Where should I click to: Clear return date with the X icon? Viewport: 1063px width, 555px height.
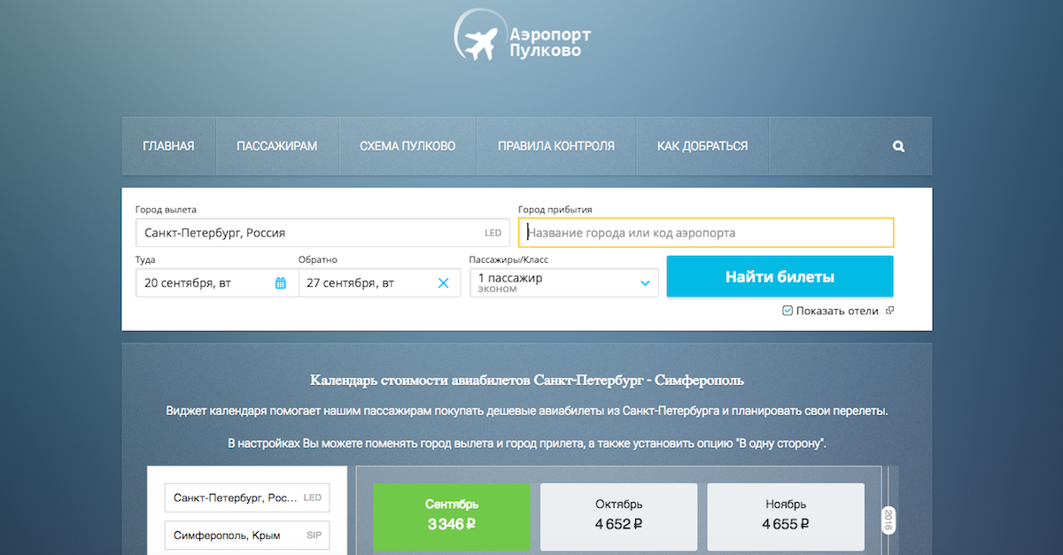(x=444, y=283)
